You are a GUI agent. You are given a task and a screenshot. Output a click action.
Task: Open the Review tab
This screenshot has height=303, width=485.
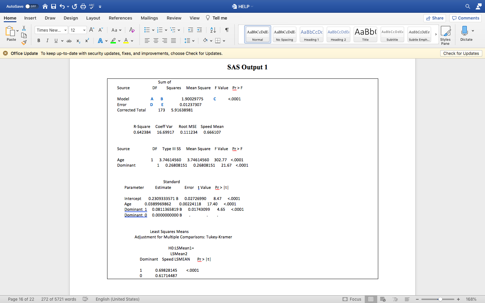(174, 18)
